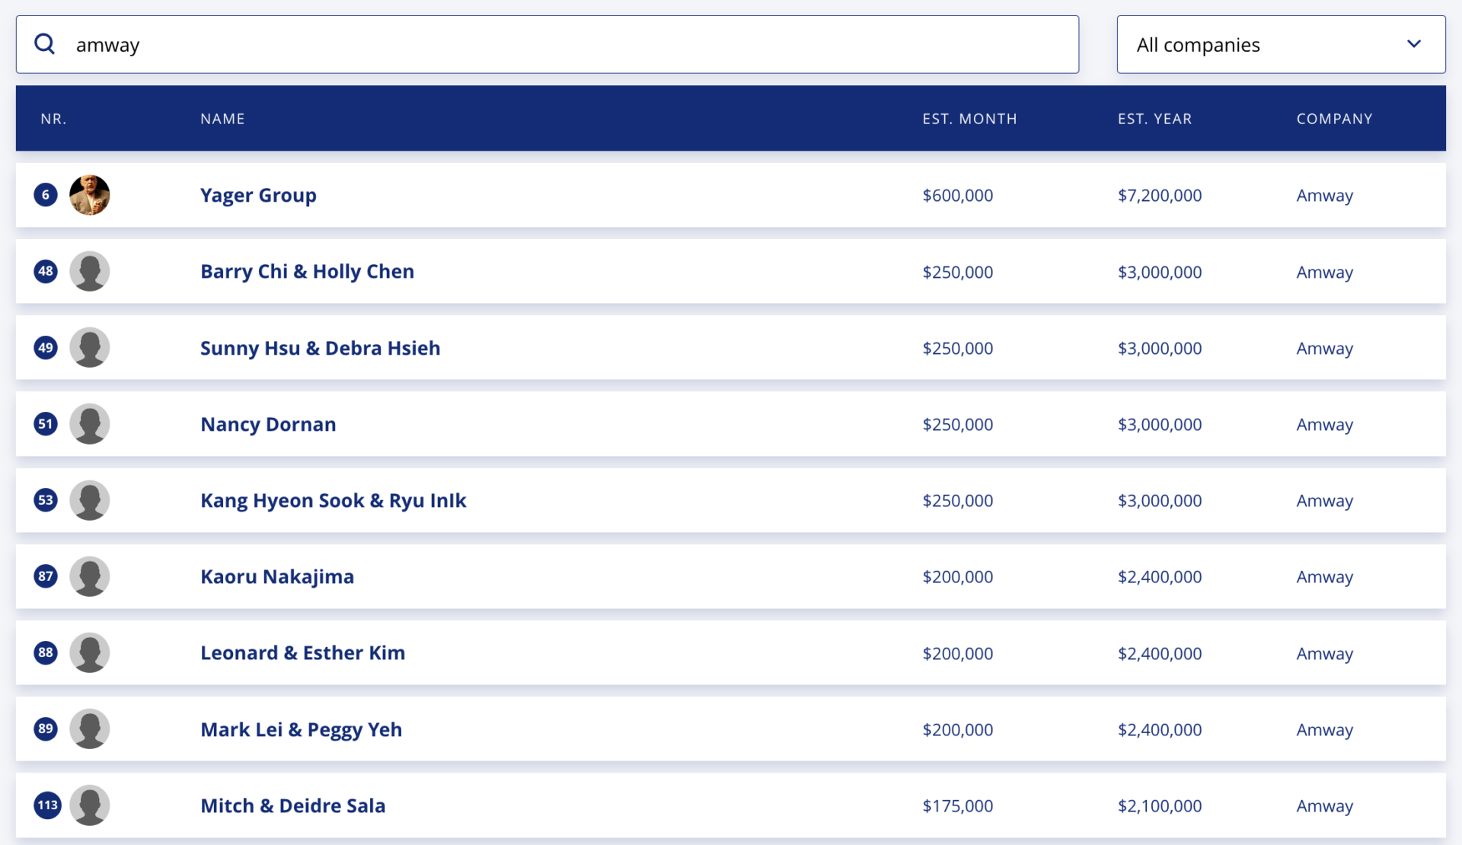Sort by the NAME column header
Viewport: 1462px width, 845px height.
click(x=222, y=119)
